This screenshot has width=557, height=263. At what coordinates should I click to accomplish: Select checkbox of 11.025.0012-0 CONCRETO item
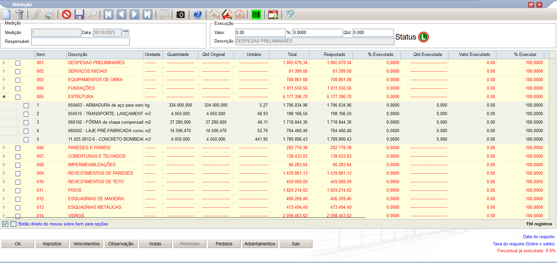coord(26,140)
